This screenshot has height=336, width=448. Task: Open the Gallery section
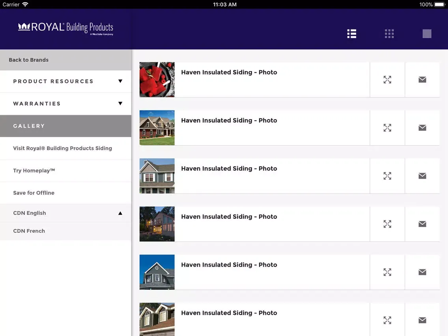point(66,126)
